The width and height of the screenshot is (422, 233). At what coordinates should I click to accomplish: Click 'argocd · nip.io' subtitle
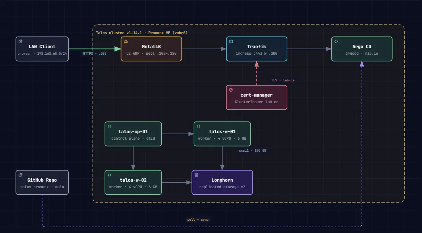(362, 53)
